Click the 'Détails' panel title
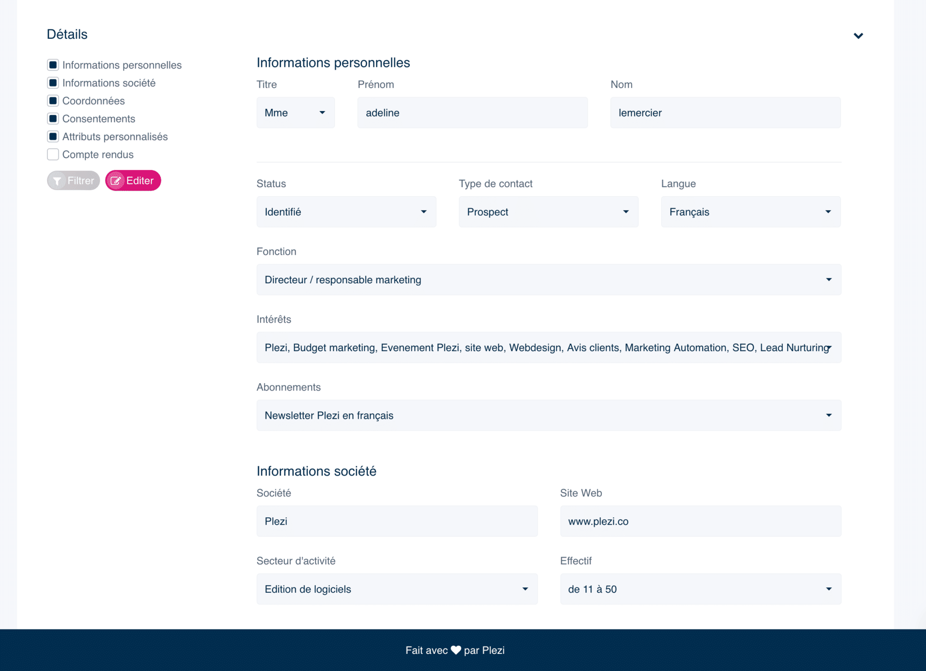This screenshot has height=671, width=926. pos(67,34)
